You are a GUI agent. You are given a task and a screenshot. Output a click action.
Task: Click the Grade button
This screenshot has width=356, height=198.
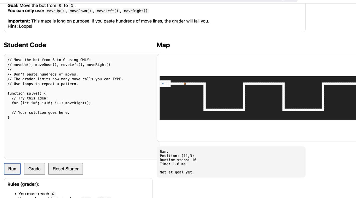[x=34, y=169]
